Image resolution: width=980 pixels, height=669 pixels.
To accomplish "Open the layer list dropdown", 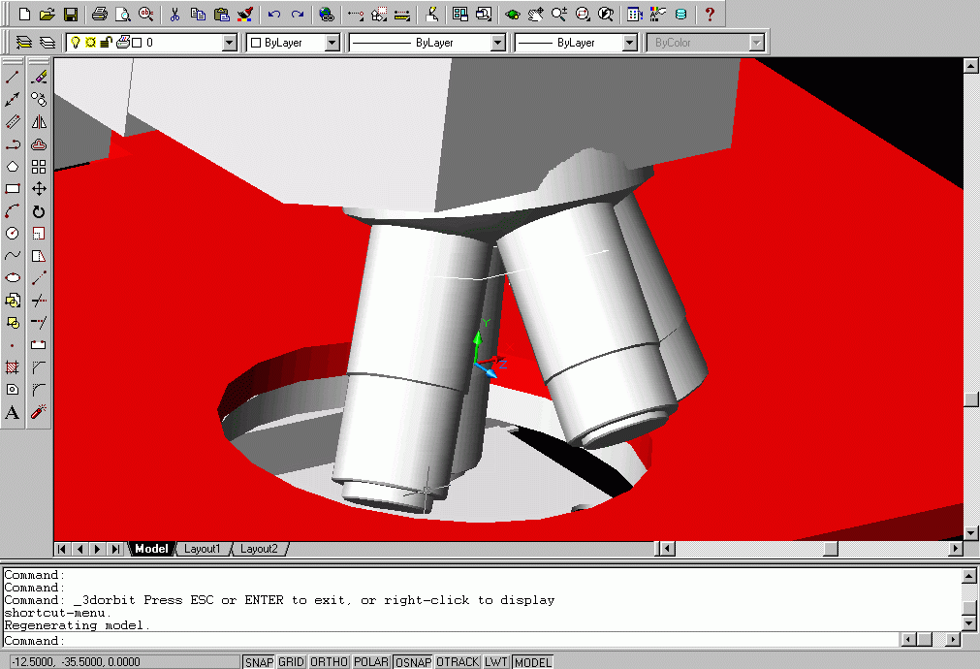I will point(229,43).
